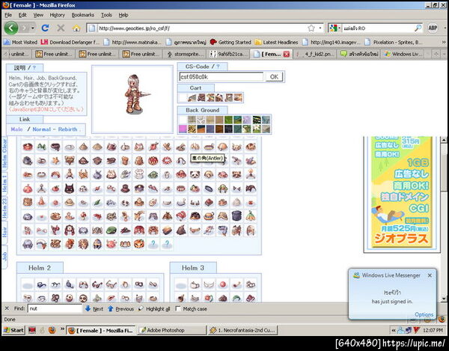Open the Home page icon
The width and height of the screenshot is (449, 351).
[x=76, y=28]
